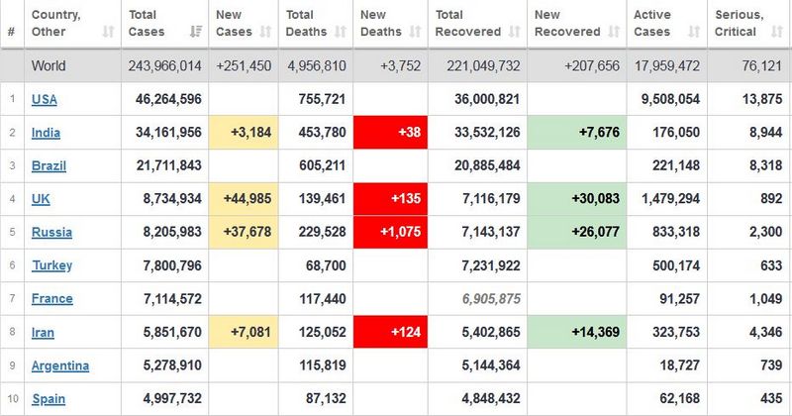
Task: Sort by Serious, Critical sort icon
Action: point(777,32)
